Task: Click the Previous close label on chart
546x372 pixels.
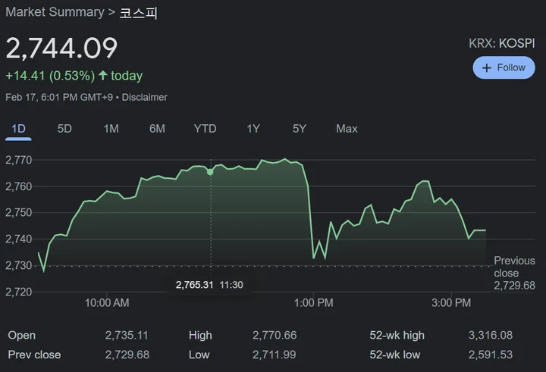Action: [514, 267]
